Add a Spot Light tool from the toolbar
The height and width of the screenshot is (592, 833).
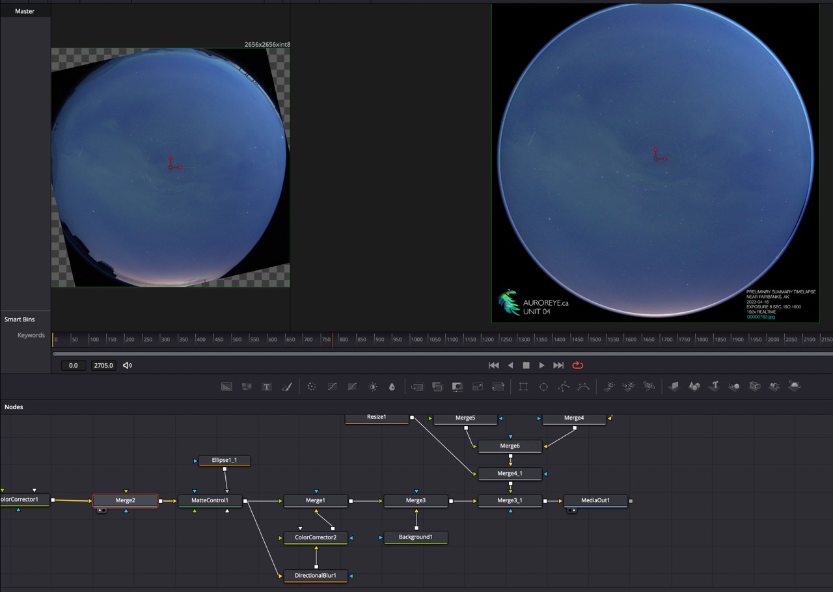coord(774,386)
